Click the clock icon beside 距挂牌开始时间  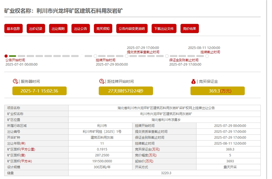click(102, 81)
